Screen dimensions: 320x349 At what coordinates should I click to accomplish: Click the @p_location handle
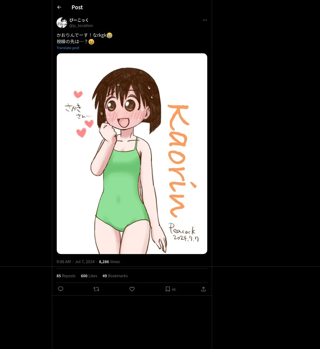click(81, 26)
